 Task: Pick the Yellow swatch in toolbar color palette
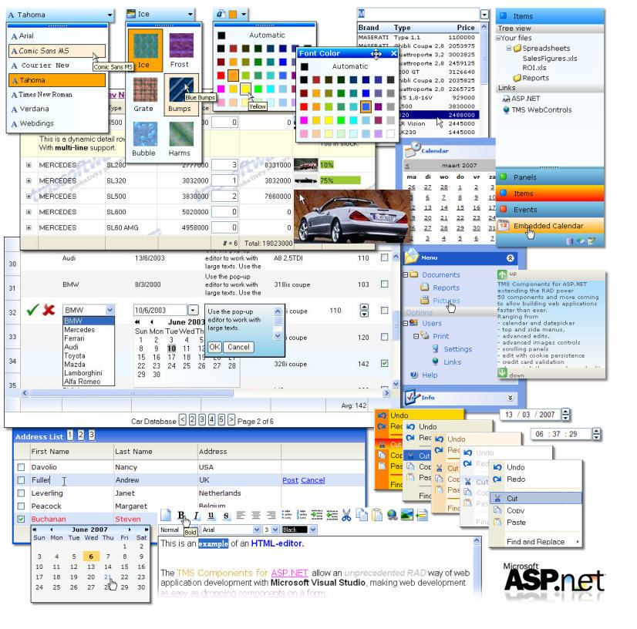(x=245, y=89)
